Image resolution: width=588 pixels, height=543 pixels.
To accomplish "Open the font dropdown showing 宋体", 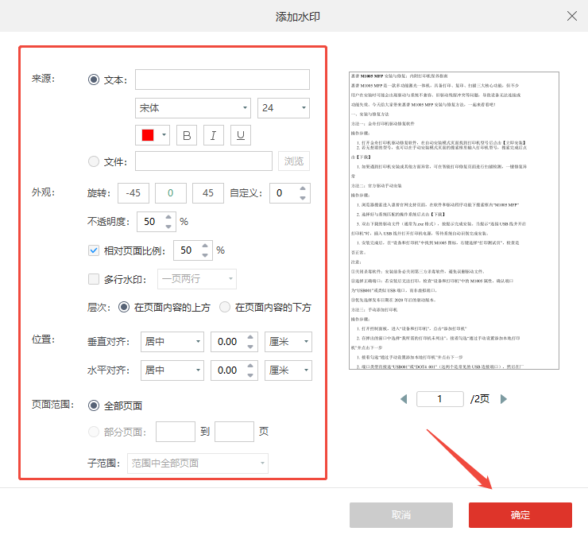I will click(193, 108).
